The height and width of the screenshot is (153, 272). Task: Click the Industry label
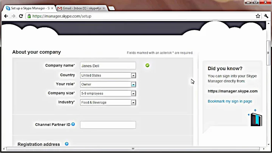point(66,102)
